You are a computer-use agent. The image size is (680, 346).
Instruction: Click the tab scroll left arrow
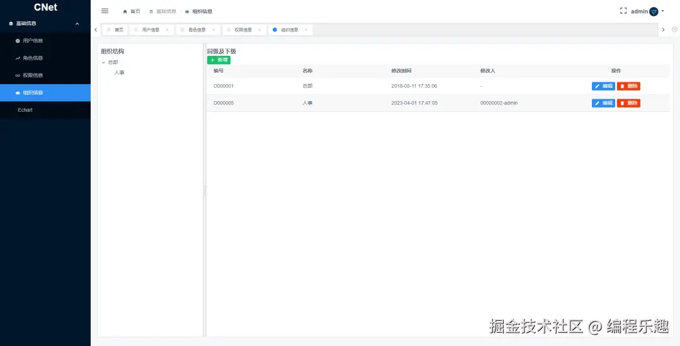96,30
